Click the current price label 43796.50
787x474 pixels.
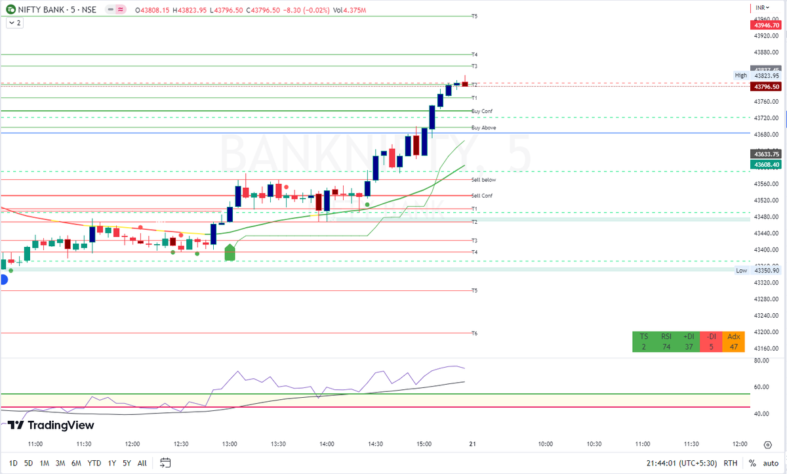766,86
